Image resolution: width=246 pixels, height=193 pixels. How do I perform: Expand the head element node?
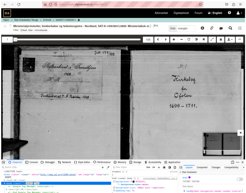pos(5,180)
